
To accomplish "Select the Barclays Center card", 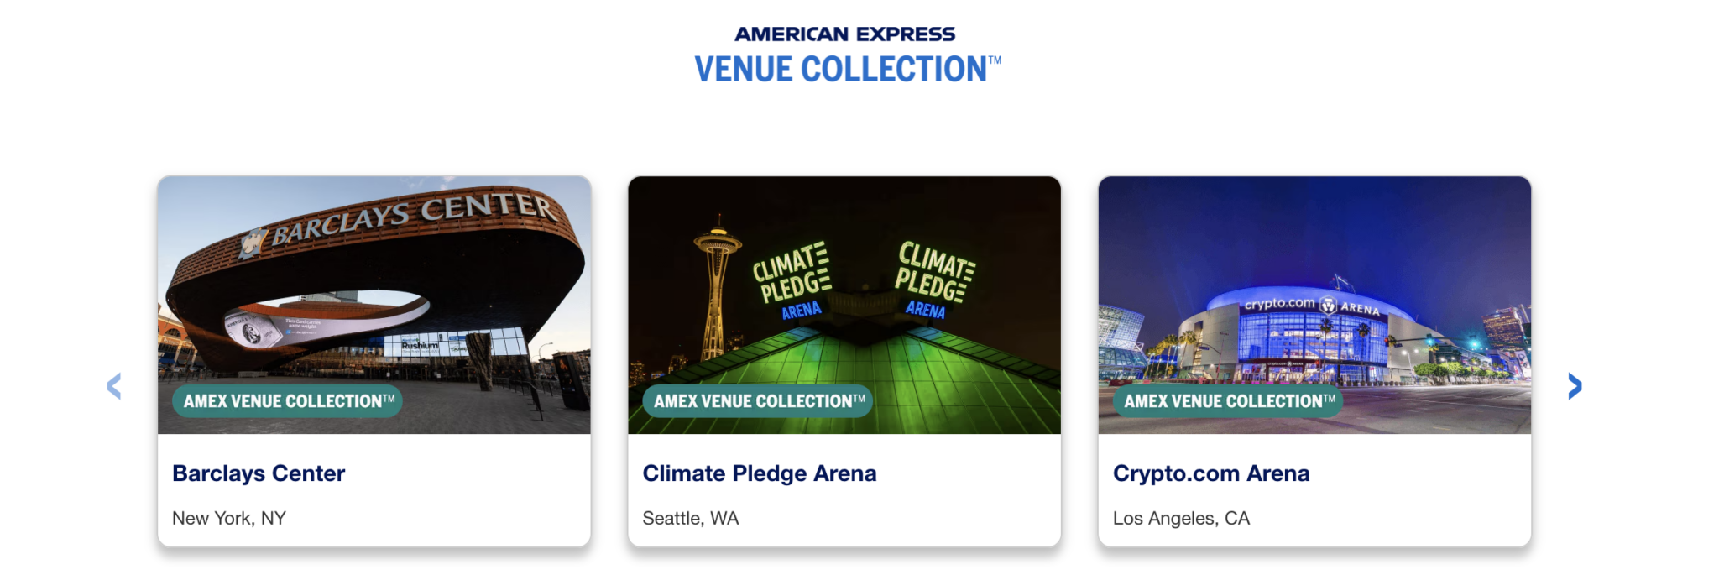I will click(x=374, y=361).
